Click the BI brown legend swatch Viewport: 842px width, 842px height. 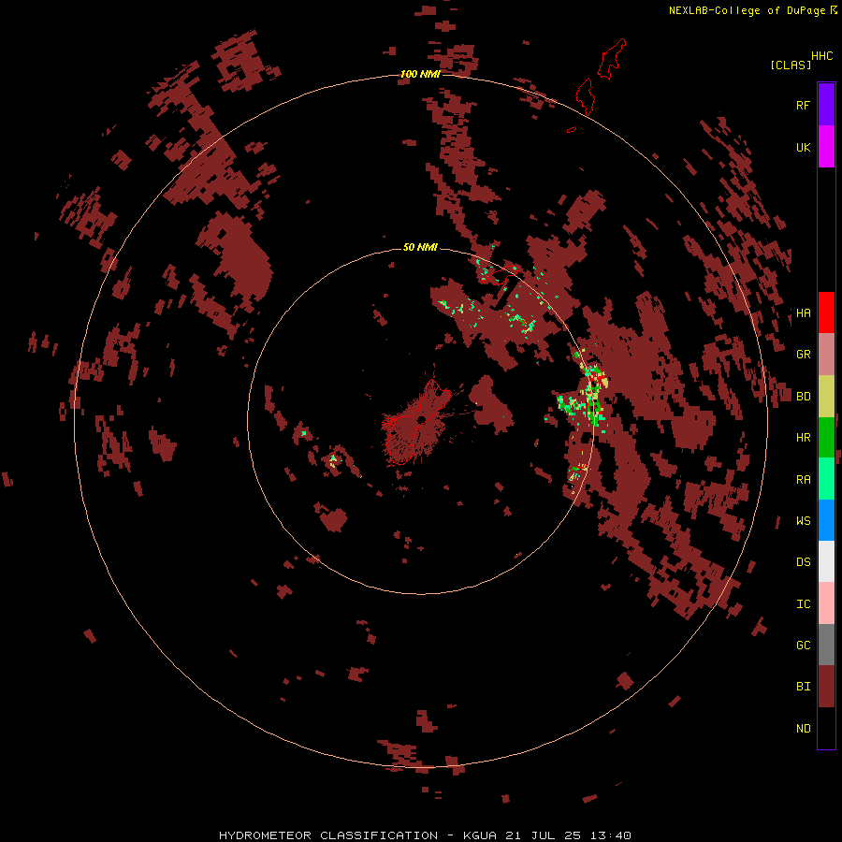pyautogui.click(x=826, y=687)
